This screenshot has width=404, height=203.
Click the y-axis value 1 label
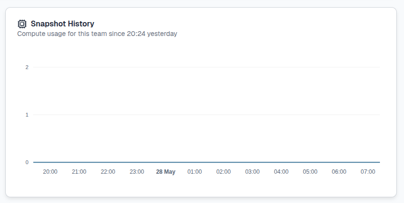27,115
